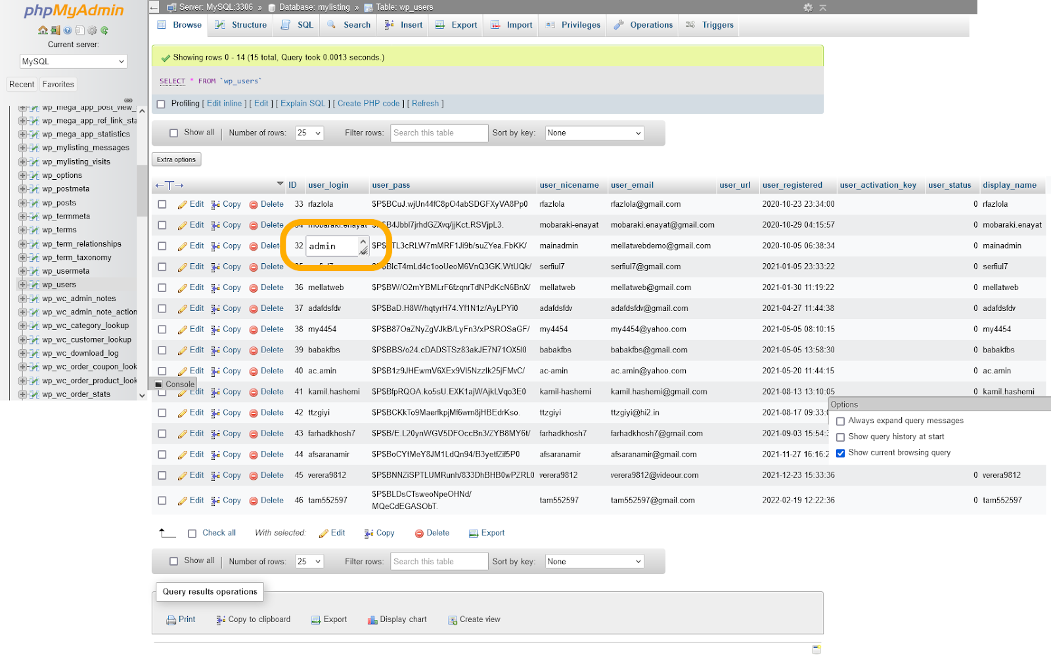
Task: Open the upper Number of rows dropdown
Action: click(309, 133)
